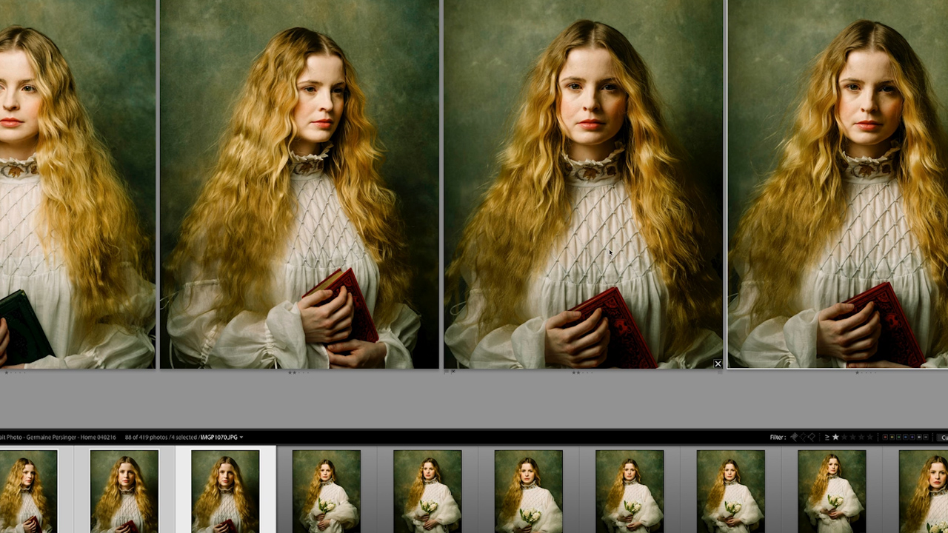Open the custom filter preset dropdown
The height and width of the screenshot is (533, 948).
pos(944,437)
